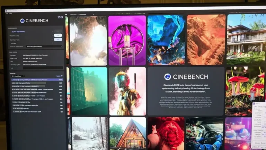Screen dimensions: 266x150
Task: Open Minimum Test Duration dropdown
Action: tap(44, 47)
